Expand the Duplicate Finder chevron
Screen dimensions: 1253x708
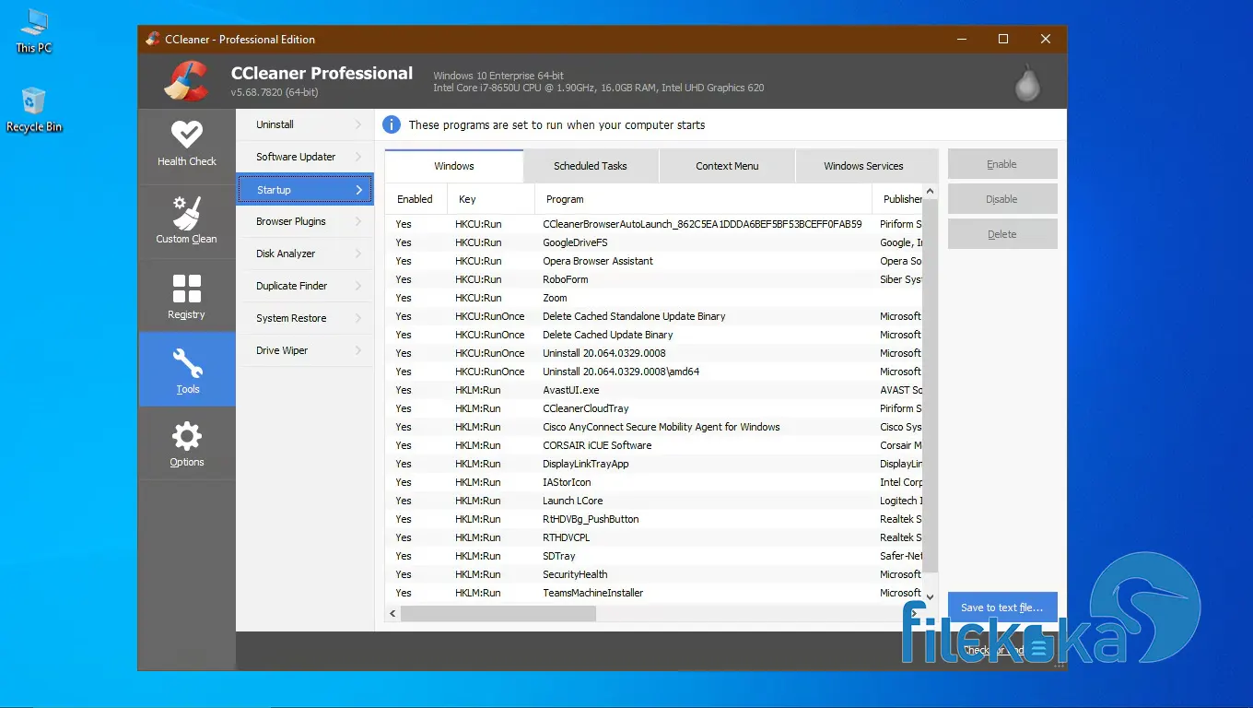(358, 286)
